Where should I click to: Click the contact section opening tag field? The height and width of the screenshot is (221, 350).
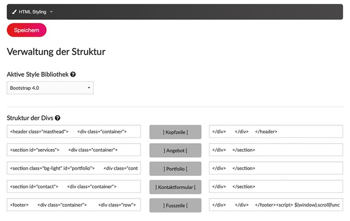74,186
